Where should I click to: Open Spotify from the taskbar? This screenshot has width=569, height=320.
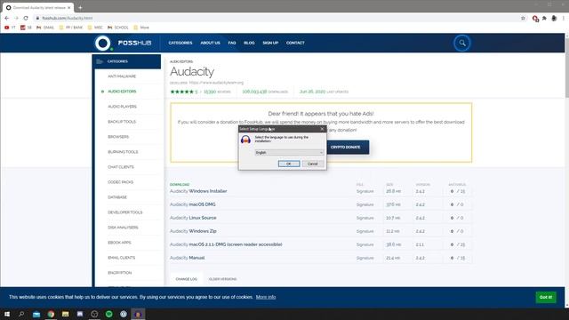pos(108,314)
